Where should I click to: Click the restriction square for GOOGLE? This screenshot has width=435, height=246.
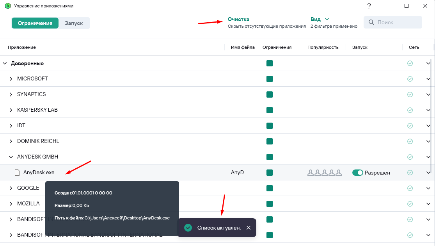[x=269, y=188]
